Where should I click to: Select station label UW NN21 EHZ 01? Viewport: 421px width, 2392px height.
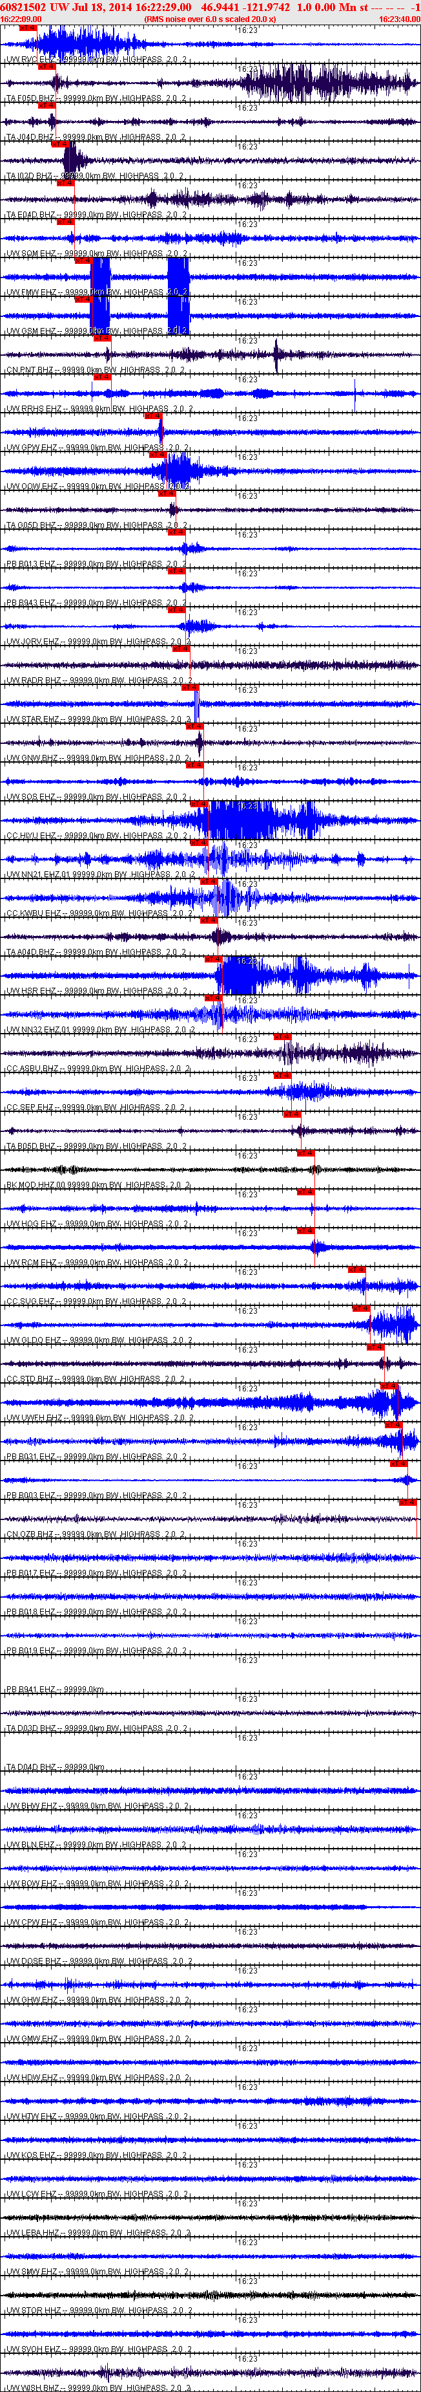[x=38, y=875]
